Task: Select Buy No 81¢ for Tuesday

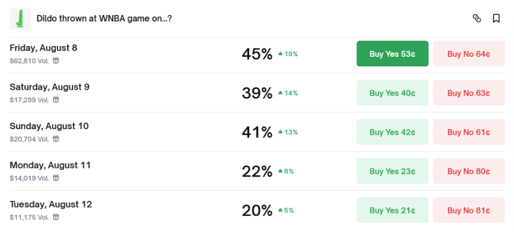Action: coord(468,210)
